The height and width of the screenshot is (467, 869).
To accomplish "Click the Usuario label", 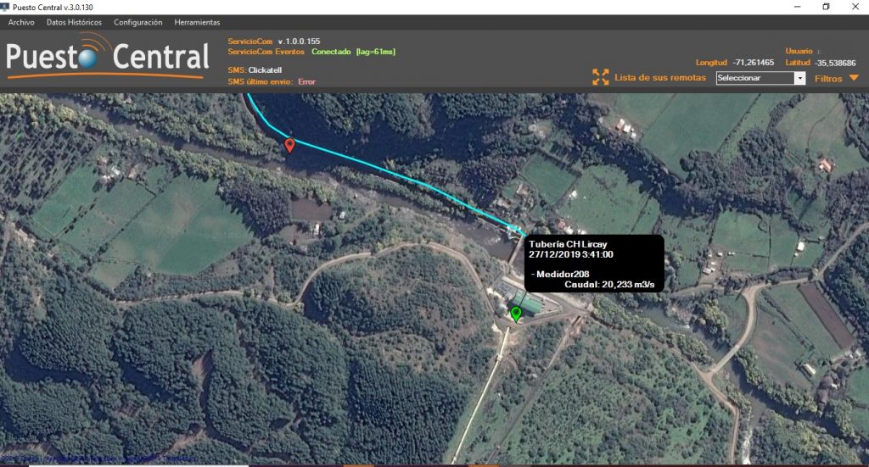I will tap(799, 51).
